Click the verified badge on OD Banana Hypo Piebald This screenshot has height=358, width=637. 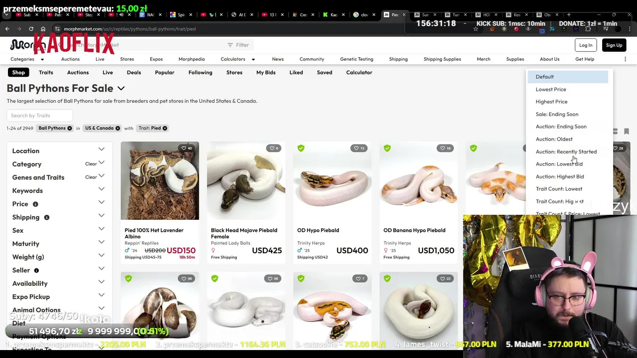pyautogui.click(x=387, y=148)
